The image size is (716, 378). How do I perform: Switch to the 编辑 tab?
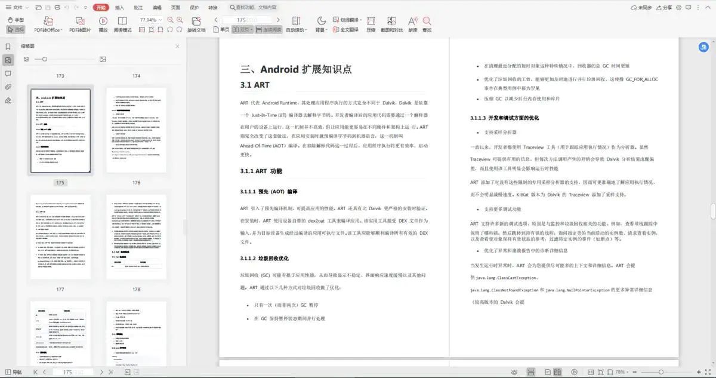[x=157, y=7]
